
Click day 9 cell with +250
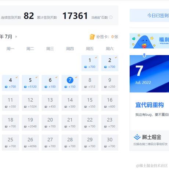pos(110,83)
